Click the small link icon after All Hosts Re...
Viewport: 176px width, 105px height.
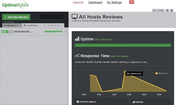pos(32,32)
